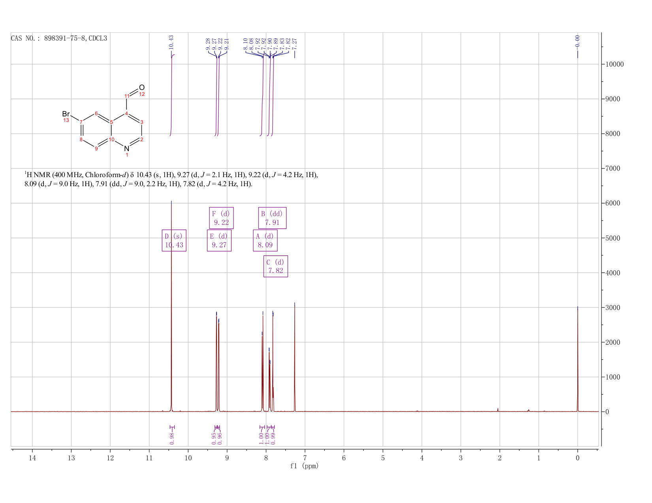Select the C (d) 7.82 multiplet box
The height and width of the screenshot is (503, 652).
[x=276, y=266]
